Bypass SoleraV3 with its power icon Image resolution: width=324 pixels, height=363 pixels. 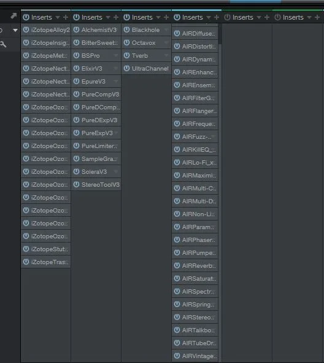(x=76, y=172)
